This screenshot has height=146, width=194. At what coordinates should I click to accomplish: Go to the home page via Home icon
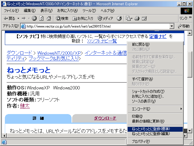click(49, 18)
